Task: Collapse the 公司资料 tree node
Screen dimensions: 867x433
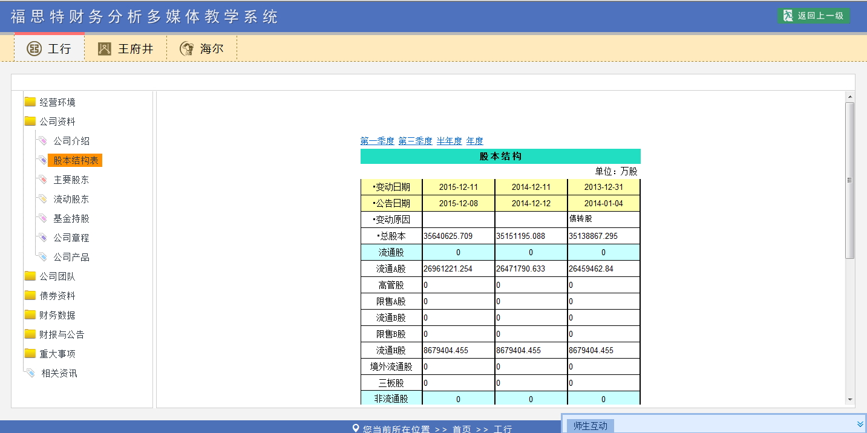Action: tap(57, 122)
